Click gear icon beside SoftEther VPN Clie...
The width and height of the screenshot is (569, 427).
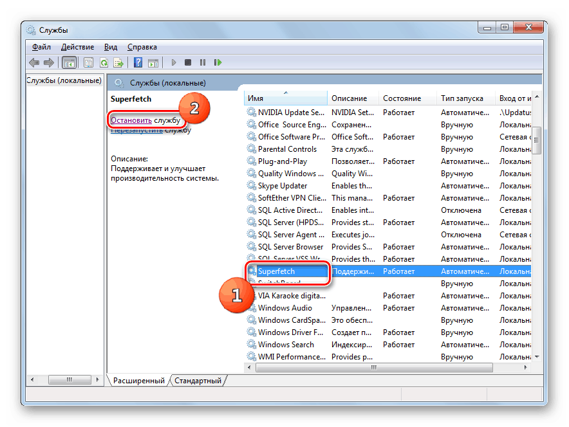pos(252,197)
